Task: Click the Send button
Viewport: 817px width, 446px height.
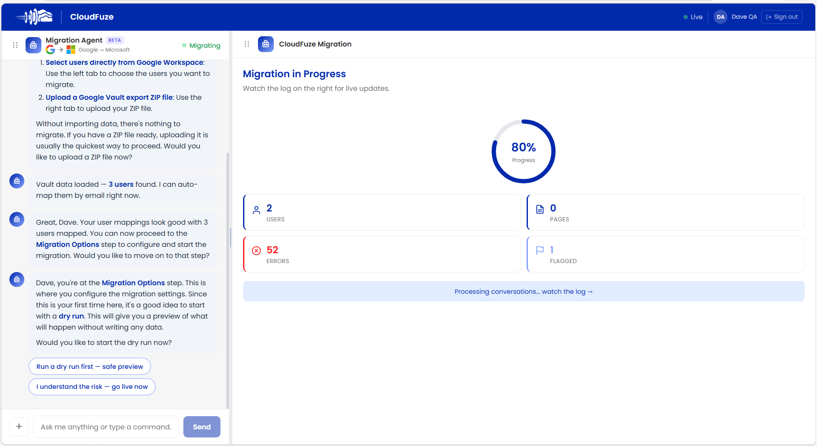Action: (x=202, y=427)
